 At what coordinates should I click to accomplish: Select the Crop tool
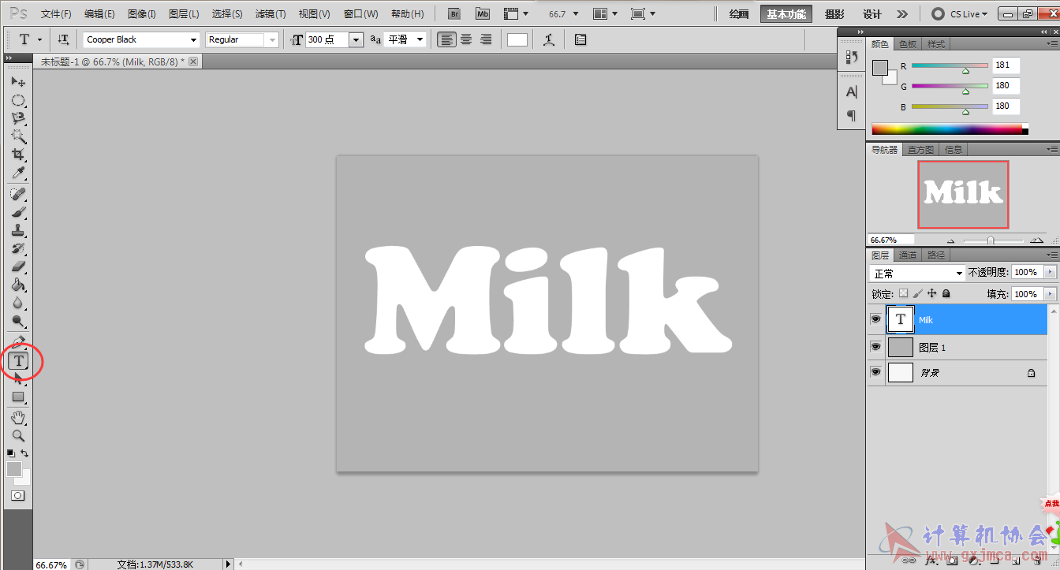click(17, 155)
